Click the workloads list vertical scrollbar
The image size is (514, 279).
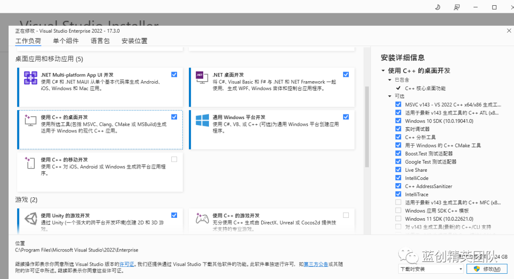[367, 127]
